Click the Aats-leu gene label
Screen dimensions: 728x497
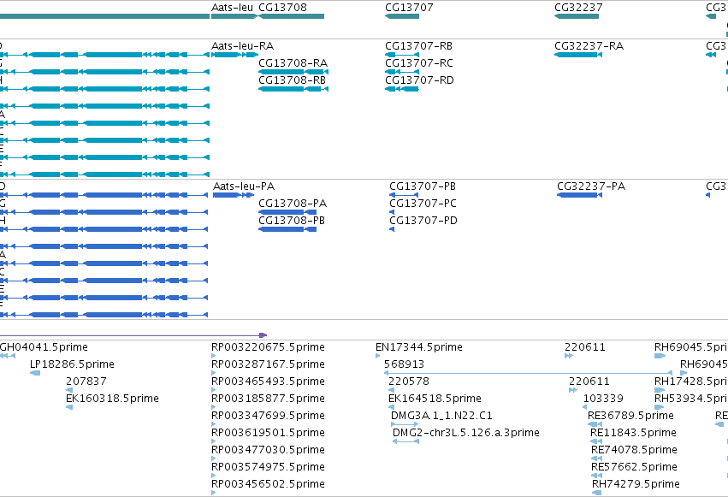(232, 8)
